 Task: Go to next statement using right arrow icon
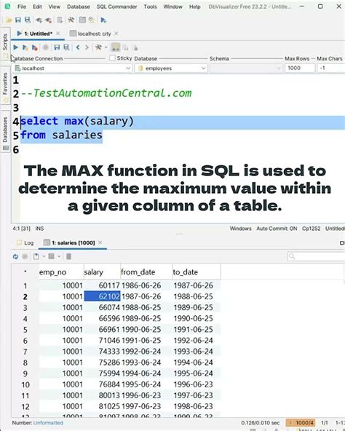pos(87,47)
